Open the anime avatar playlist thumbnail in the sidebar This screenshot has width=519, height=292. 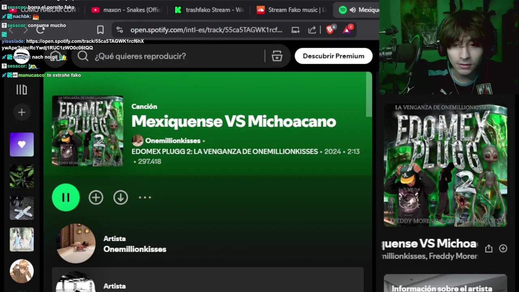[x=21, y=271]
